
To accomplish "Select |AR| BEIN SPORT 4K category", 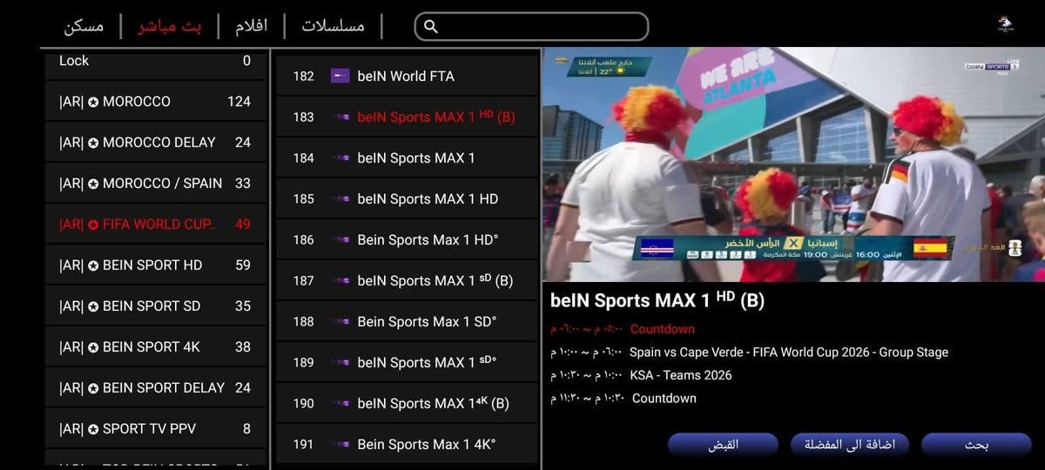I will (155, 346).
